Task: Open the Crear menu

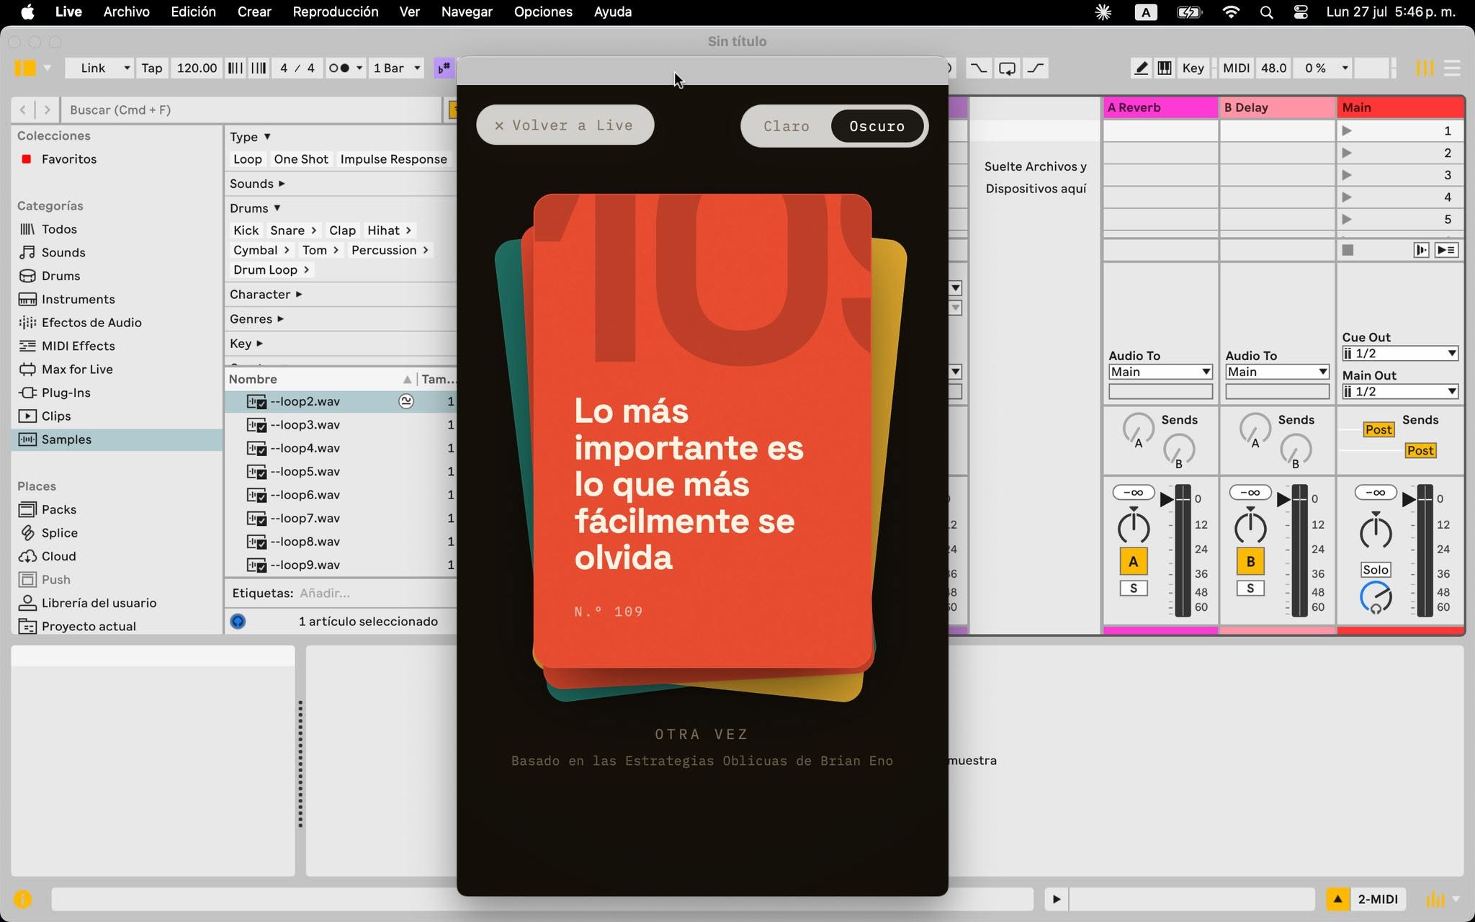Action: pyautogui.click(x=254, y=12)
